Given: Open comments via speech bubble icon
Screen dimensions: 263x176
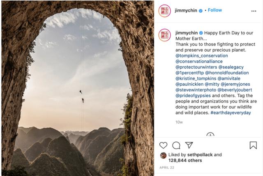Looking at the screenshot, I should click(176, 145).
